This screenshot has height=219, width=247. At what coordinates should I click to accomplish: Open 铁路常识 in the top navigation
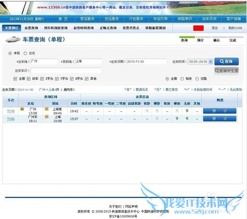pos(185,19)
